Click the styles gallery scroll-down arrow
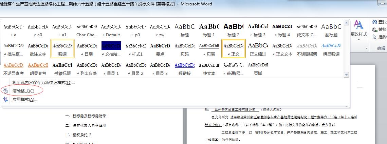 tap(346, 74)
